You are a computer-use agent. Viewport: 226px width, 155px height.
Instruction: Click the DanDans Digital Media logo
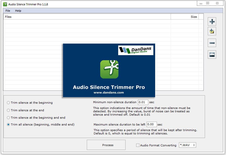pos(136,50)
